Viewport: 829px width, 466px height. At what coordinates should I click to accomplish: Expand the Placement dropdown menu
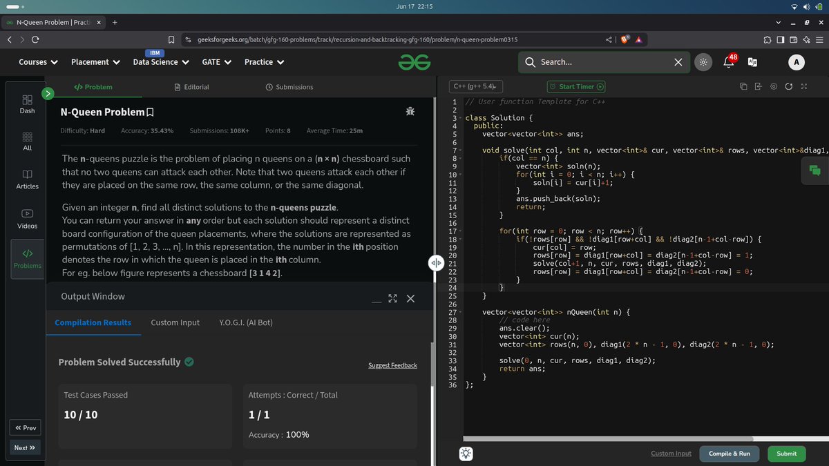click(x=95, y=62)
